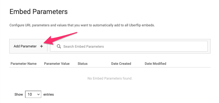Sort by the Status column header
The width and height of the screenshot is (219, 103).
(82, 64)
